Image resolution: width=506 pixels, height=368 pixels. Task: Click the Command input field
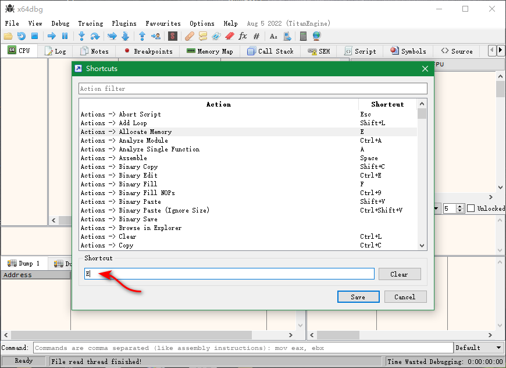243,348
